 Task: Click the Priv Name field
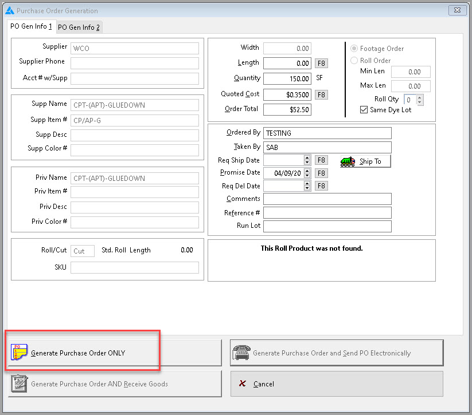[135, 178]
